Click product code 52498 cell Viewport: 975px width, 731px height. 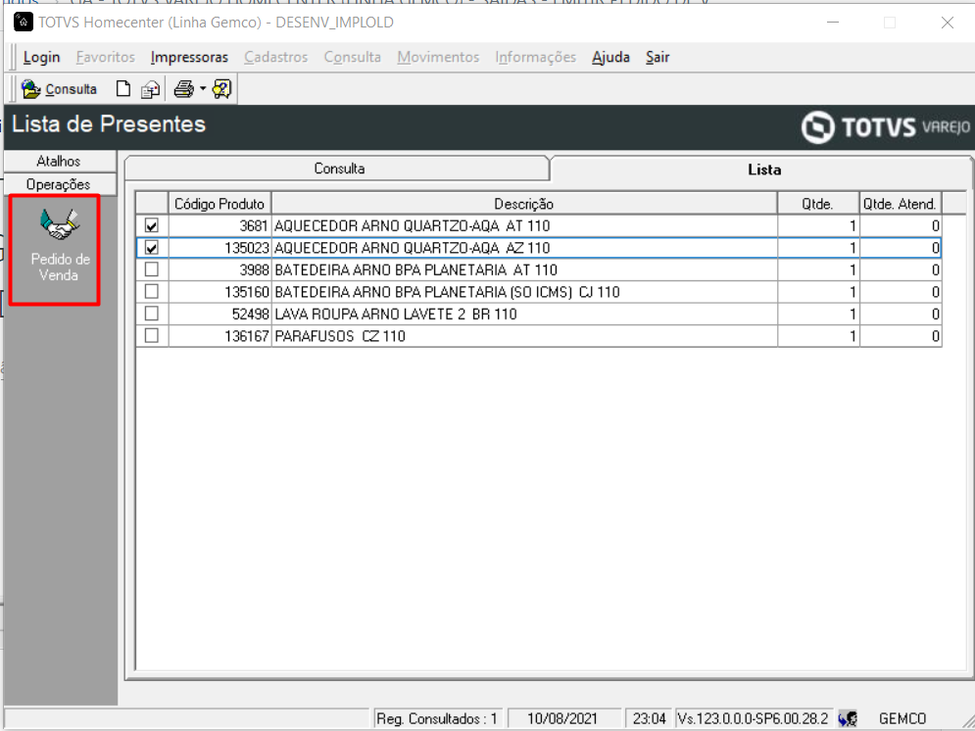pyautogui.click(x=220, y=314)
